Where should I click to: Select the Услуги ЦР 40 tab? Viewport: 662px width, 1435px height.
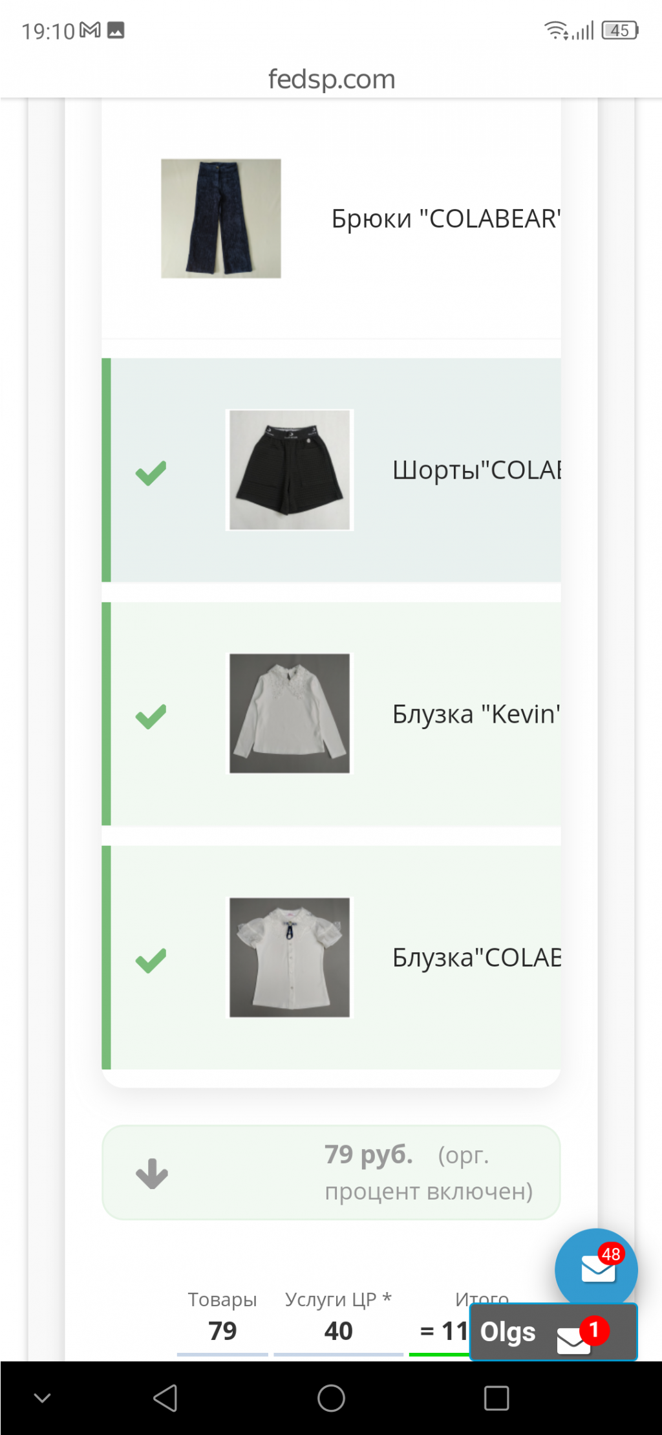[338, 1317]
